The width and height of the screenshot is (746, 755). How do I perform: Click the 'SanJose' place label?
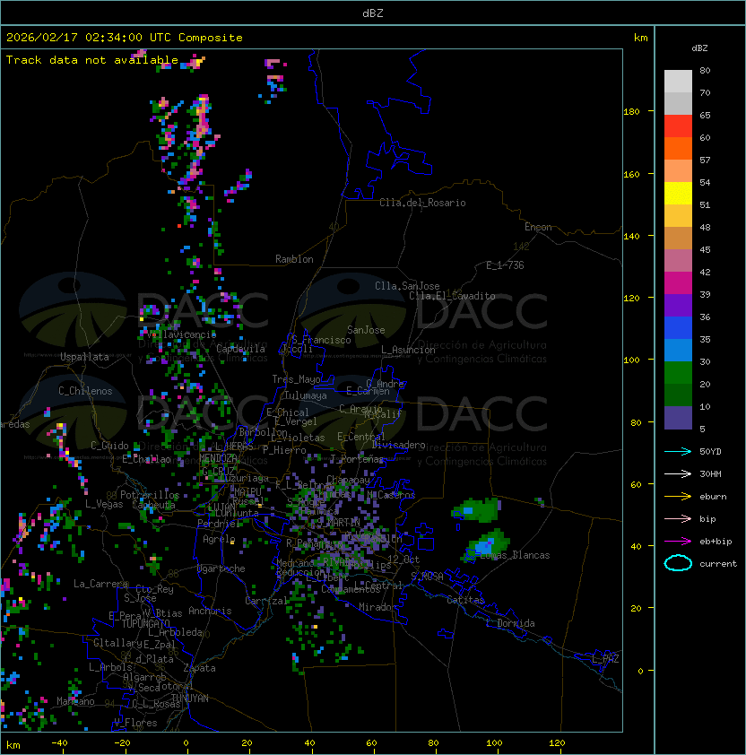[x=366, y=330]
